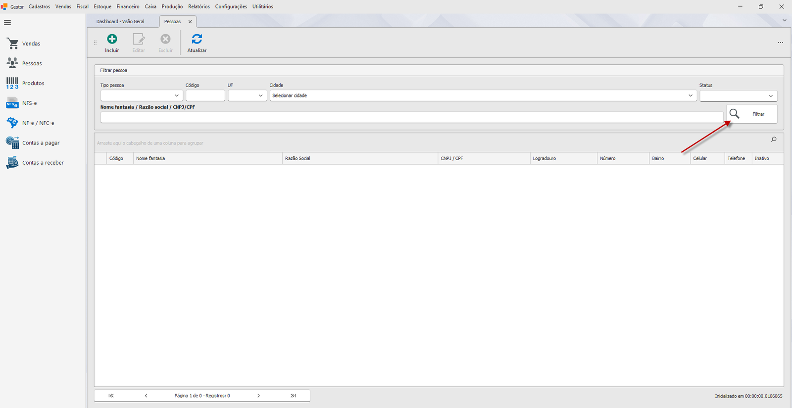
Task: Sort by Logradouro column header
Action: tap(563, 158)
